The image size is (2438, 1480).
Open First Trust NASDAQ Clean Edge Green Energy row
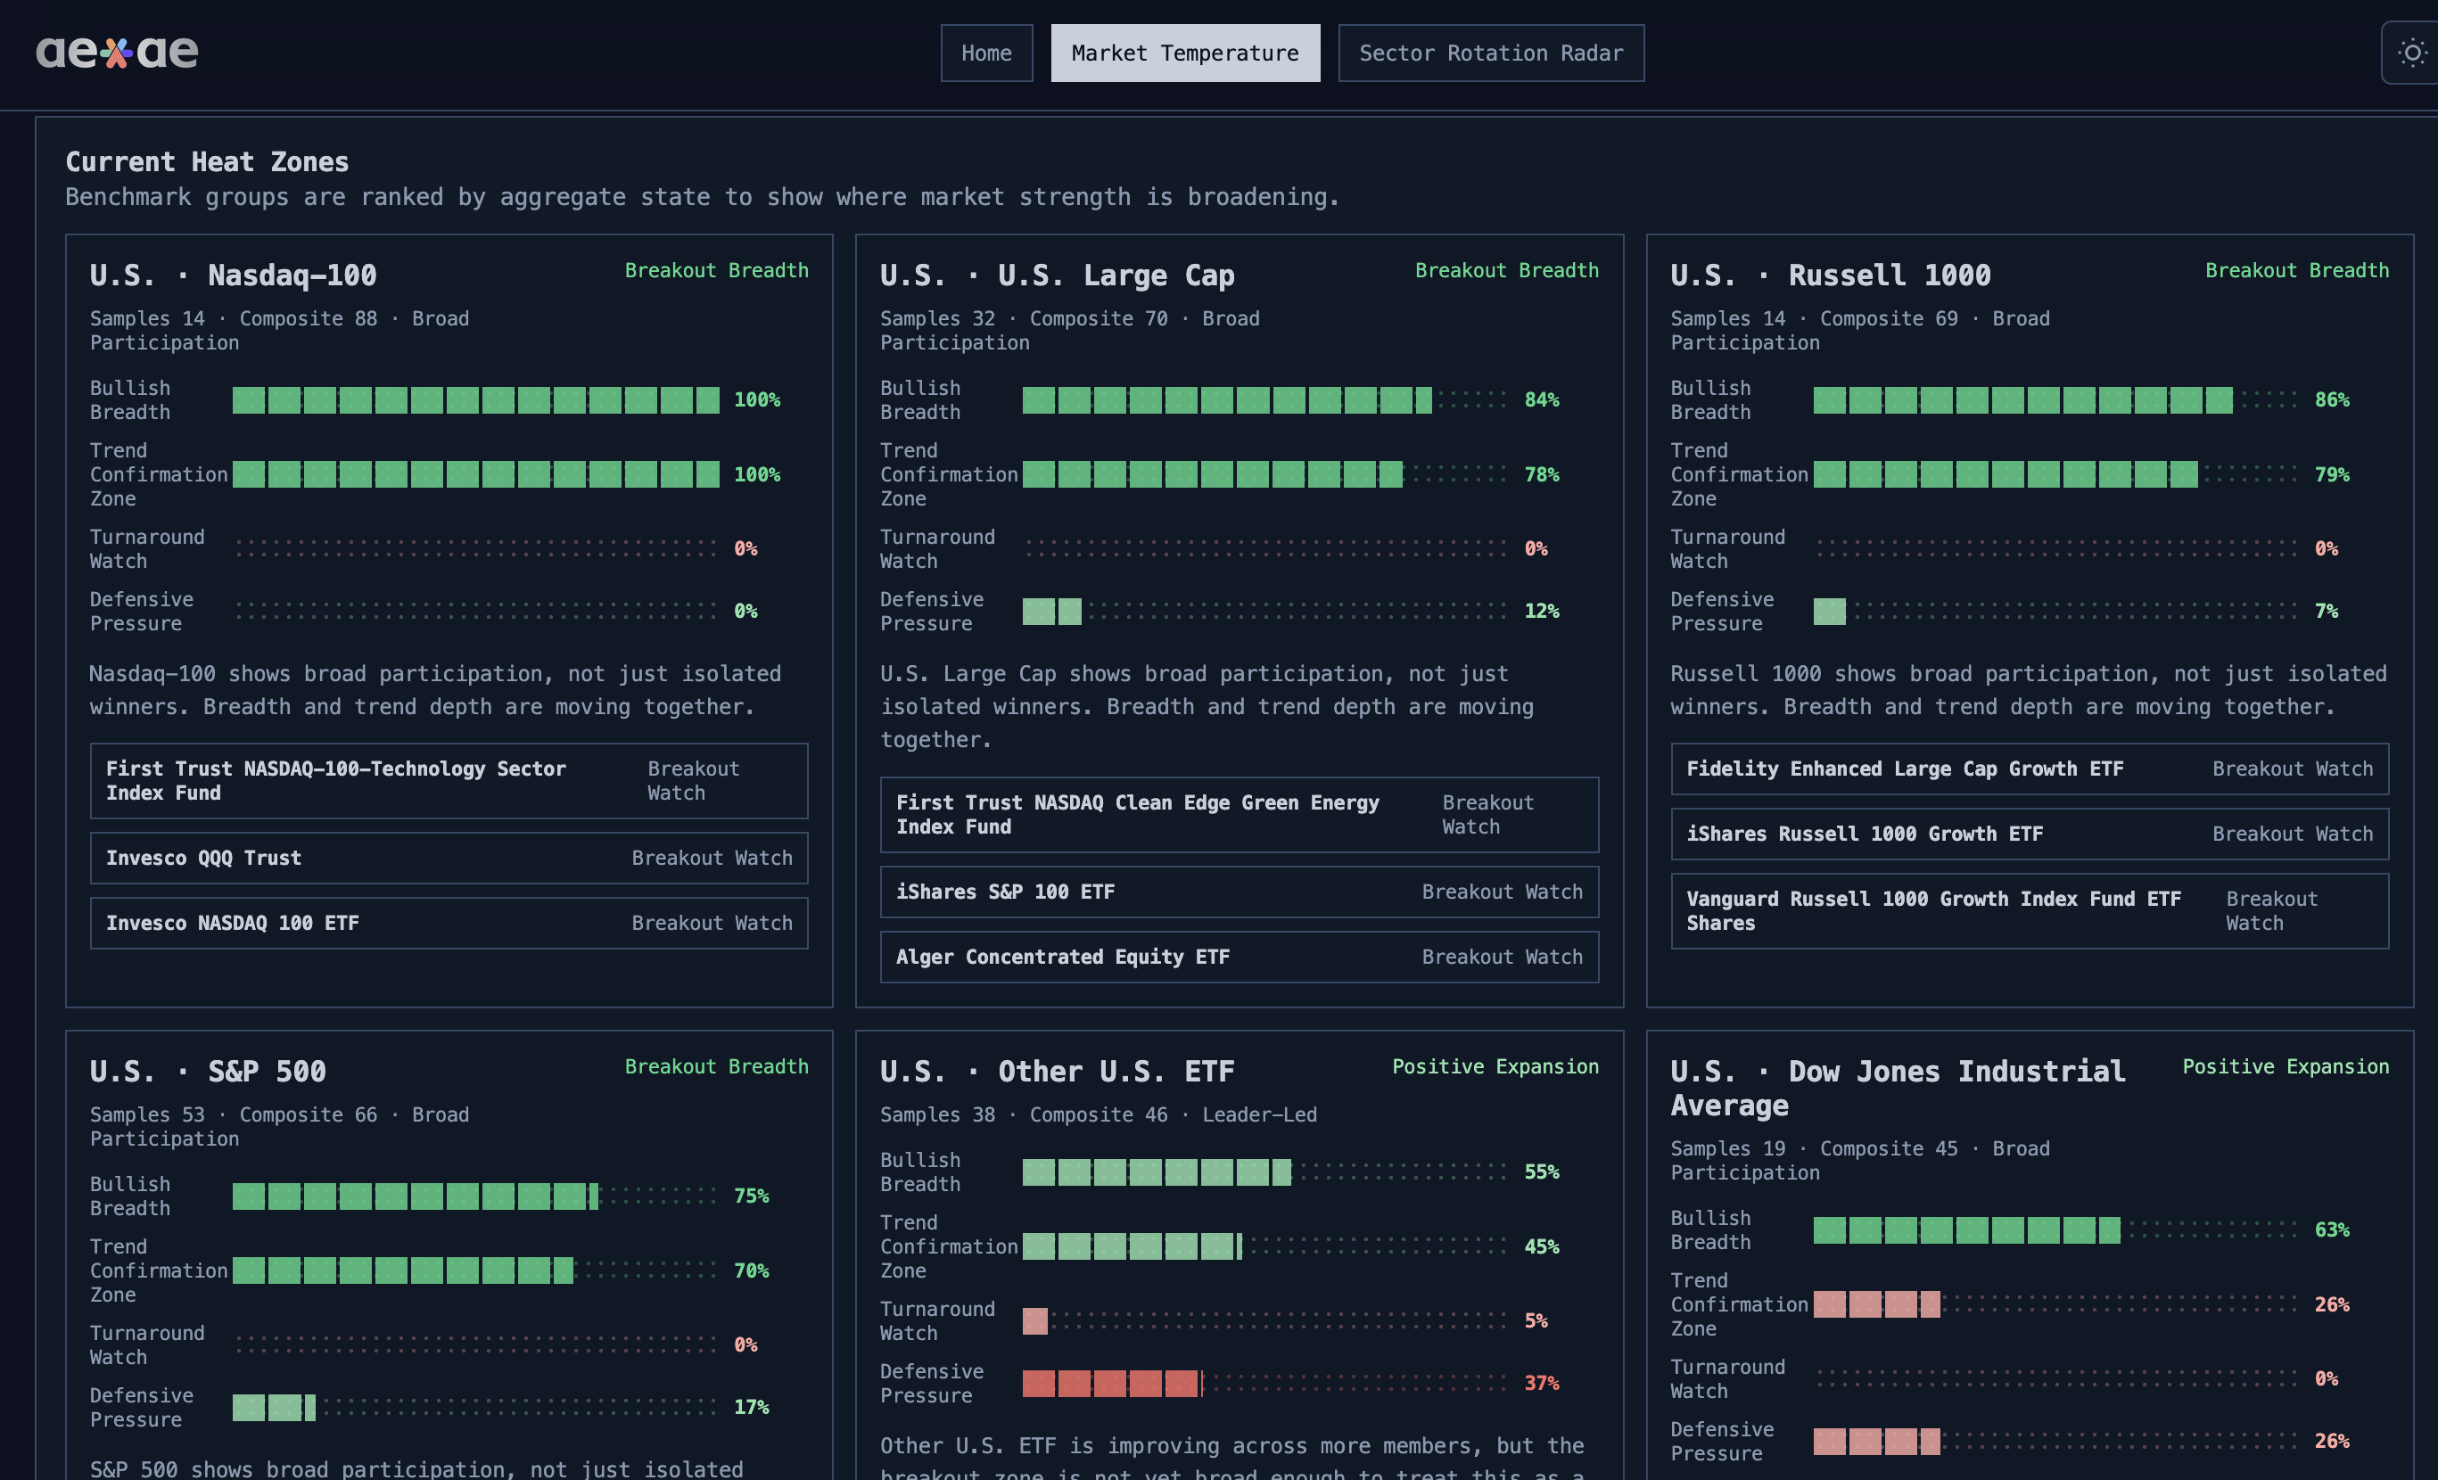pyautogui.click(x=1239, y=814)
